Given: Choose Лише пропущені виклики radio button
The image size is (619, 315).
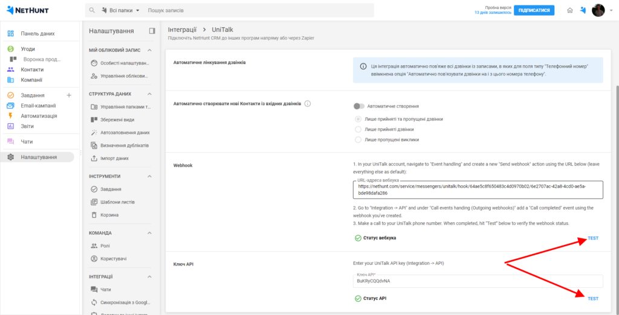Looking at the screenshot, I should pyautogui.click(x=358, y=139).
